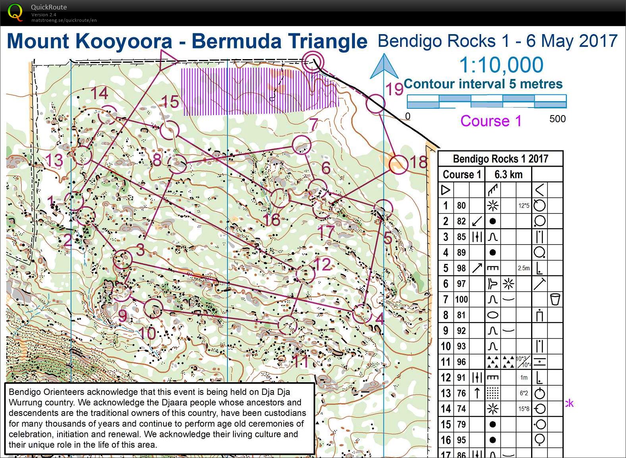Click the Course 1 magenta label
The width and height of the screenshot is (626, 458).
pyautogui.click(x=491, y=121)
